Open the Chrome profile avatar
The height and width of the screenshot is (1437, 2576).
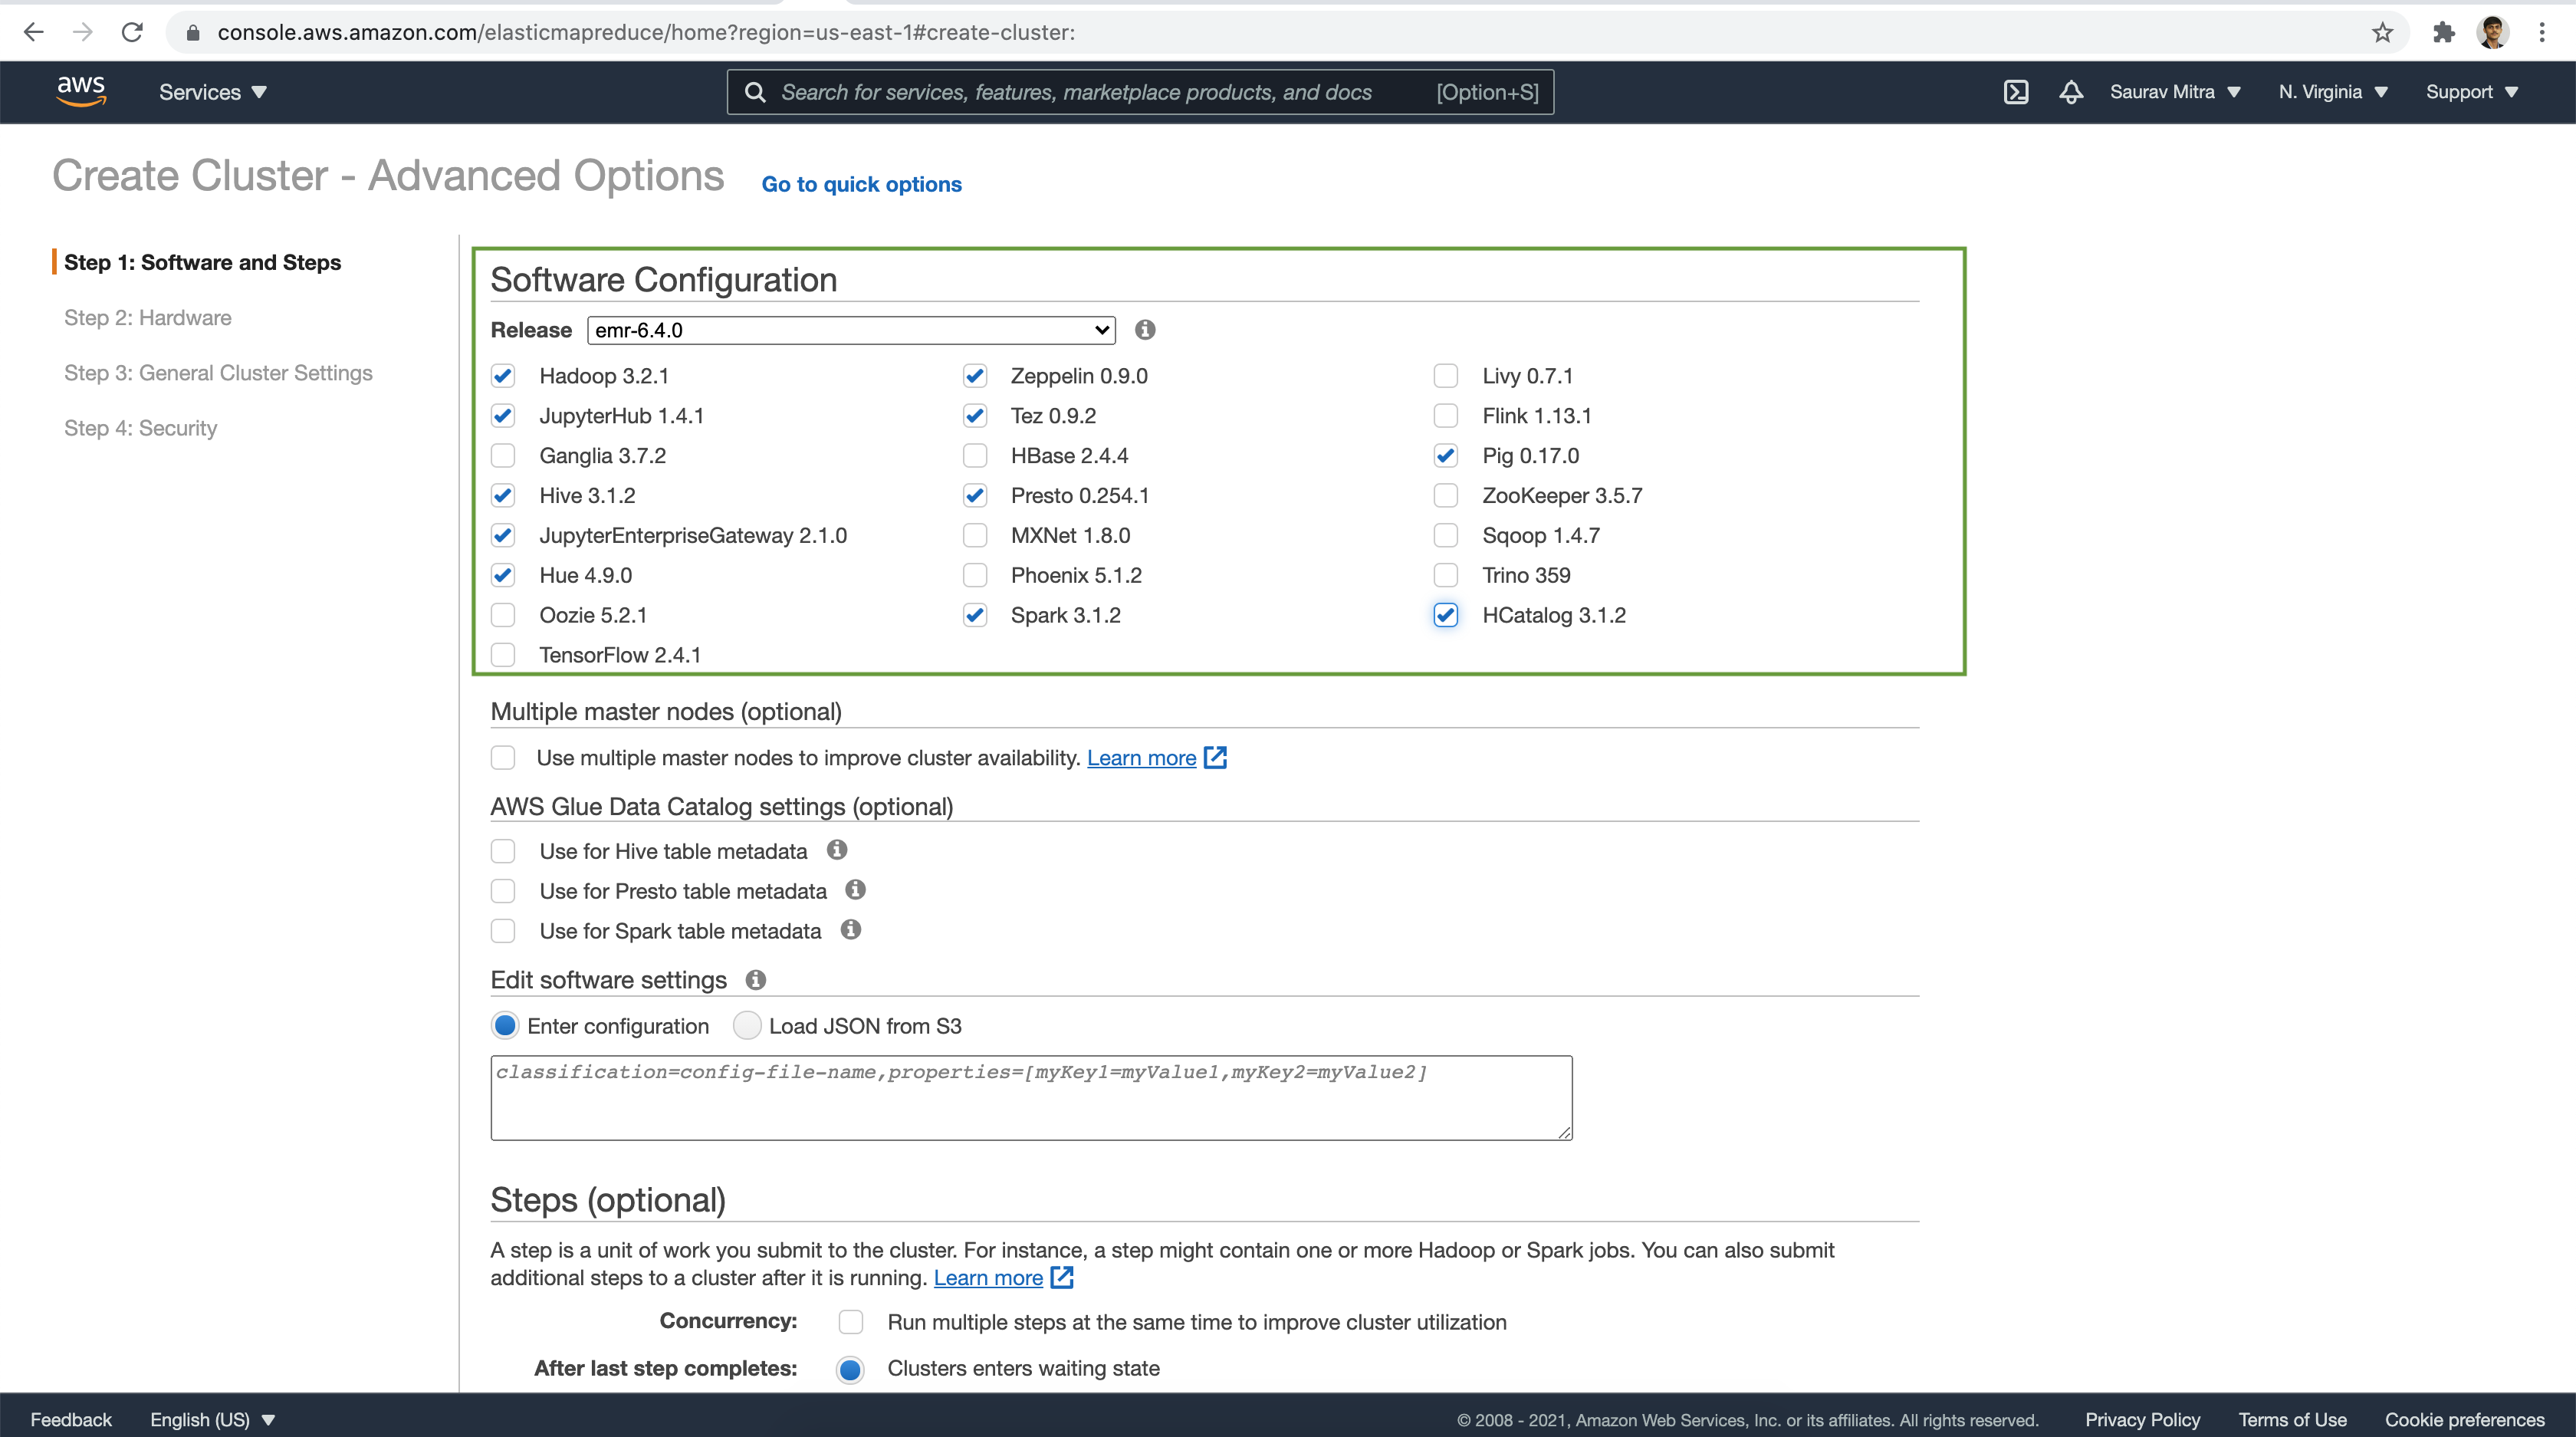click(2493, 32)
